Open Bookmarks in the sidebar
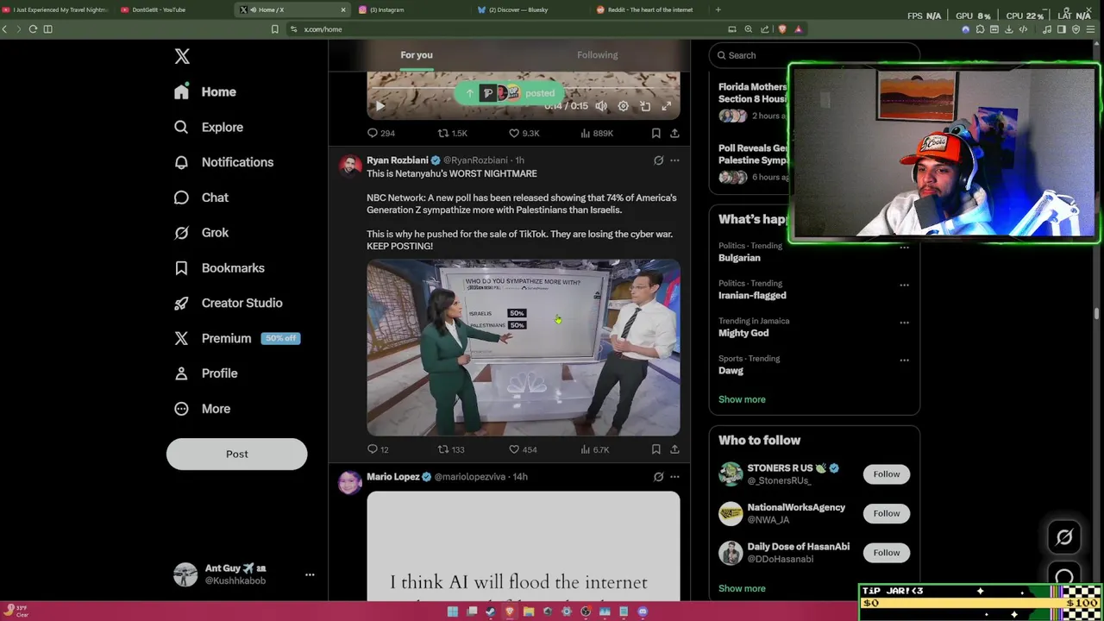 point(219,268)
